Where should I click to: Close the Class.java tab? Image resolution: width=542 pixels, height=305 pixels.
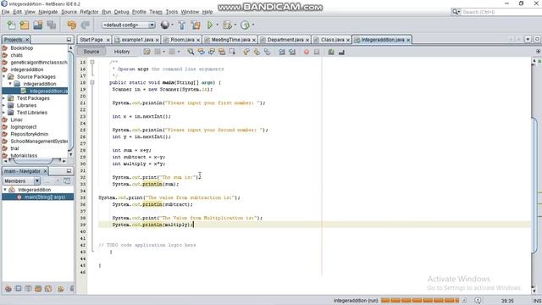pyautogui.click(x=348, y=40)
